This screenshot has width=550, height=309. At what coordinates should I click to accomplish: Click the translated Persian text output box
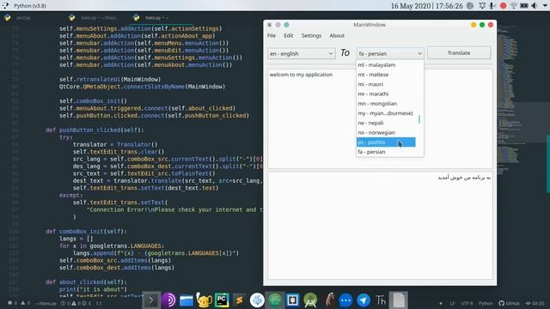point(380,225)
